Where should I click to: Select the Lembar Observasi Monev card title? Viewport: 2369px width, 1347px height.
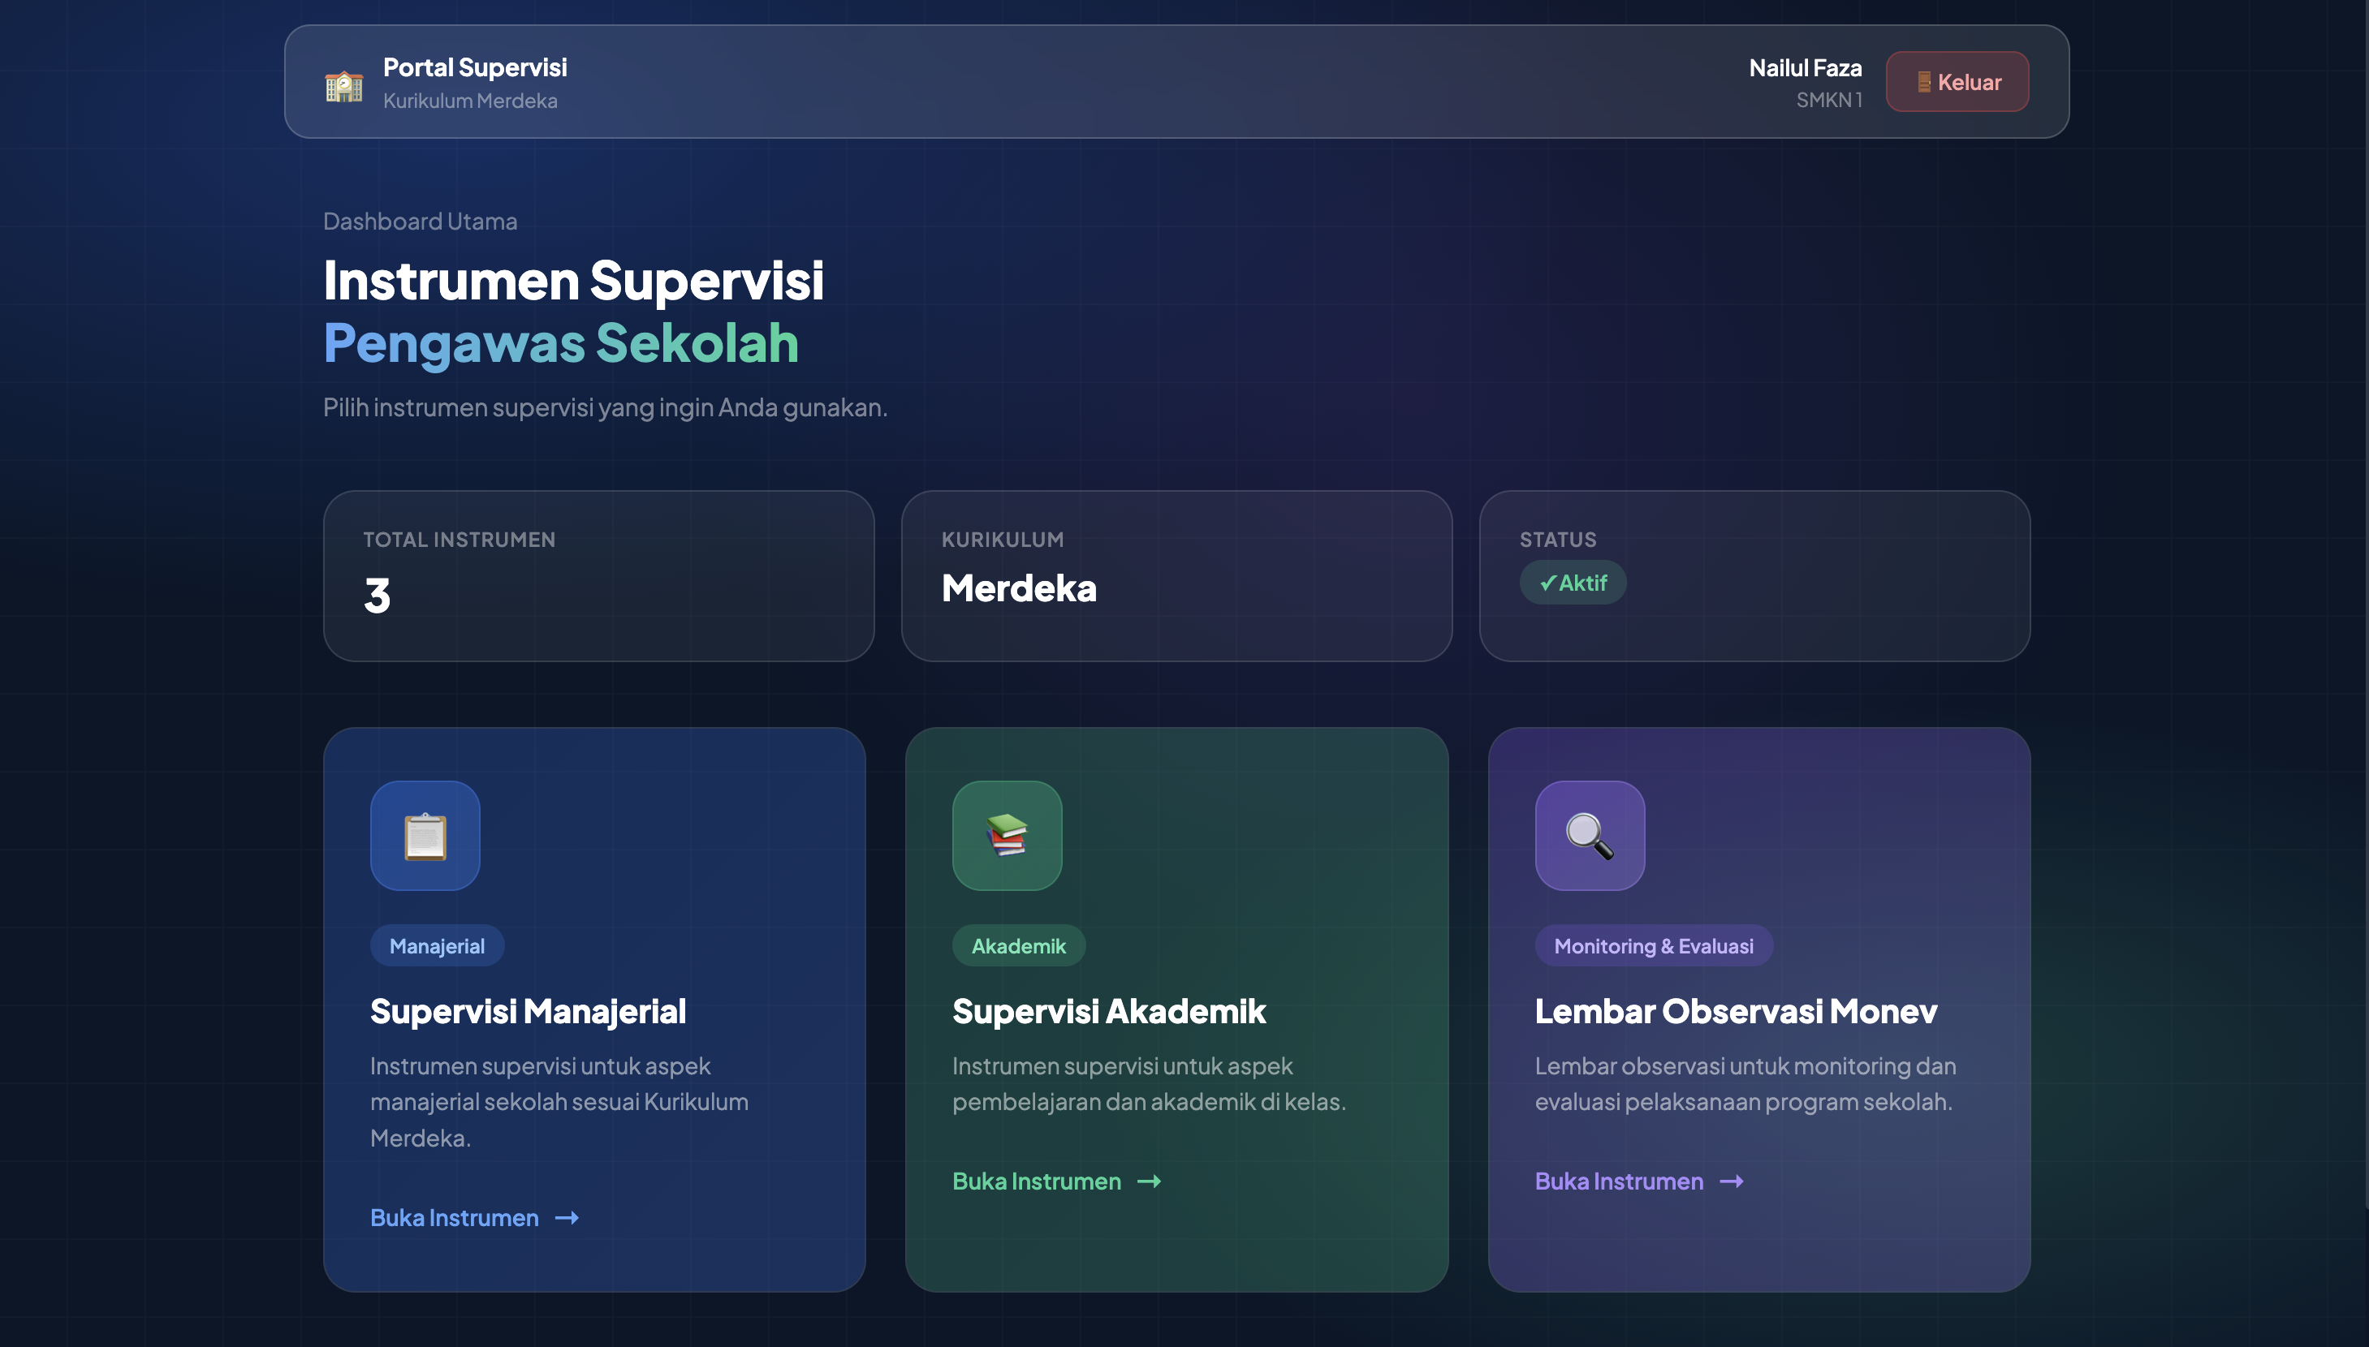1736,1011
